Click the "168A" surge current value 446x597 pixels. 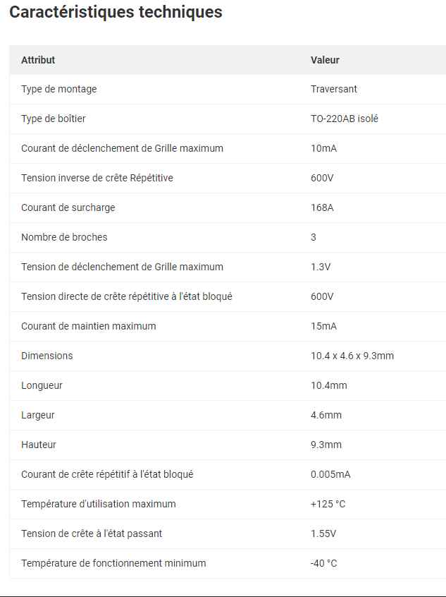click(322, 207)
